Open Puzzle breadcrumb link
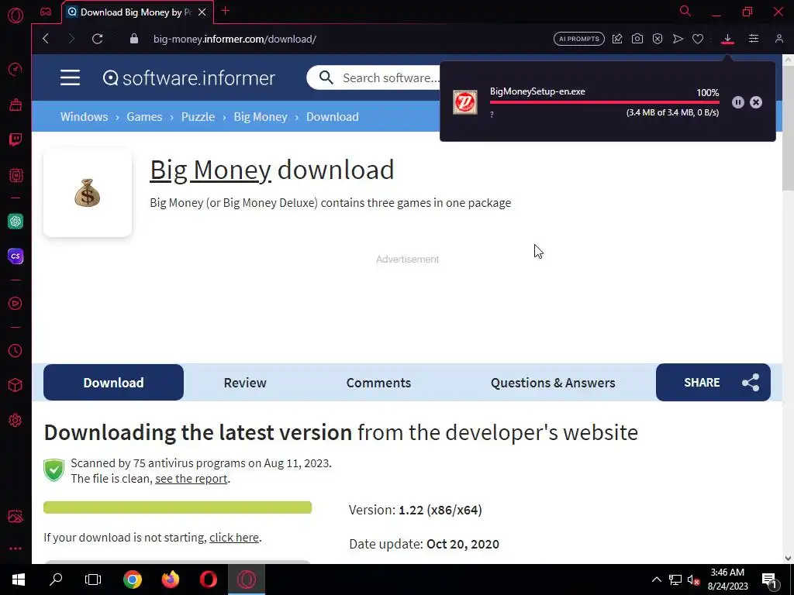 point(198,116)
